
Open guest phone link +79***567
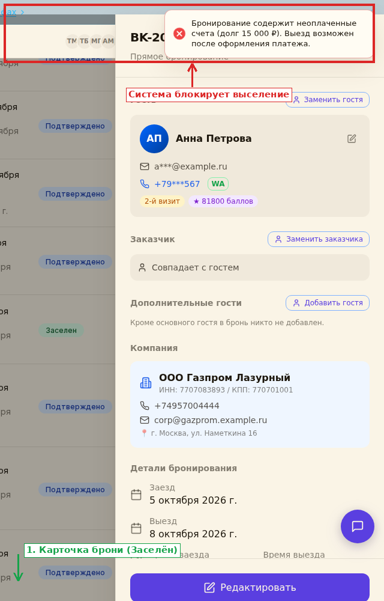pos(177,184)
